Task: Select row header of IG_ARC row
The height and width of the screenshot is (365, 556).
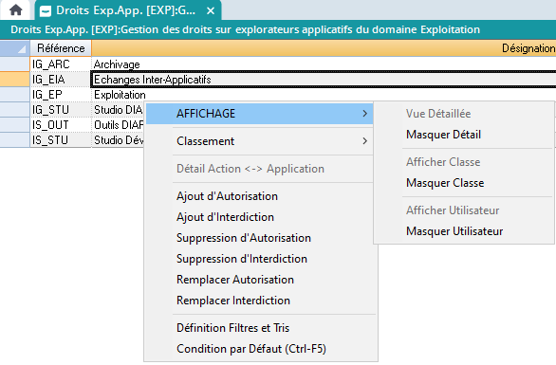Action: click(x=15, y=64)
